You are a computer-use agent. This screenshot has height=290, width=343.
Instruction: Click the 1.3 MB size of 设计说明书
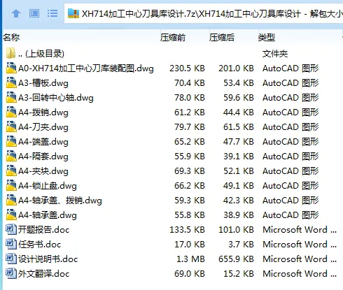click(190, 259)
